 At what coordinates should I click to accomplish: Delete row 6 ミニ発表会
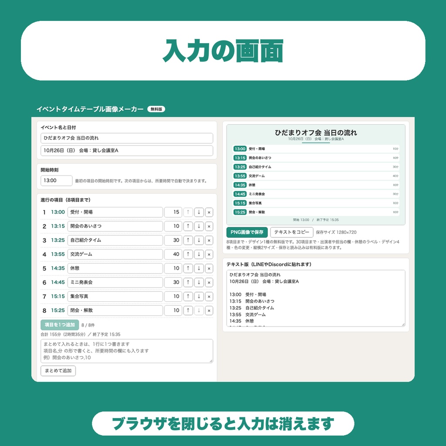point(209,282)
